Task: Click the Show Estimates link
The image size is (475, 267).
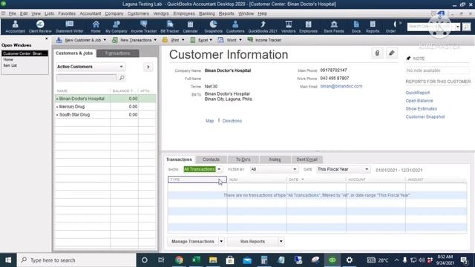Action: pyautogui.click(x=421, y=108)
